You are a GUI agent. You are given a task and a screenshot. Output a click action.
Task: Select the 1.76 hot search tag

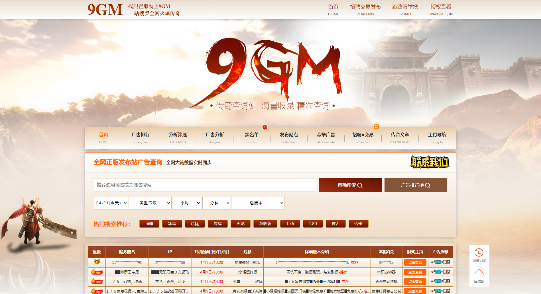coord(290,223)
